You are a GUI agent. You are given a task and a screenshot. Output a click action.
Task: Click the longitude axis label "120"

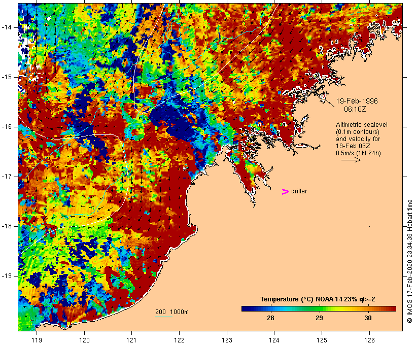pos(84,340)
